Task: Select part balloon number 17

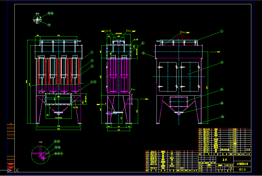Action: point(49,25)
